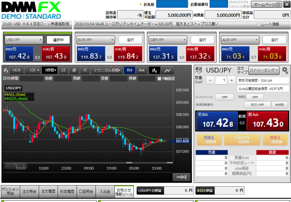291x202 pixels.
Task: Increase lot quantity with plus button
Action: 232,80
